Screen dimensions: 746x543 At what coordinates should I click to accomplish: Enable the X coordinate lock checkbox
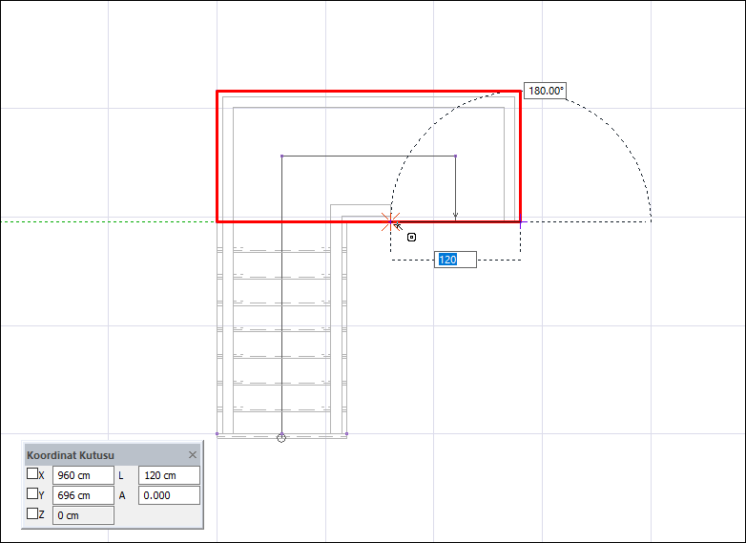(x=32, y=474)
